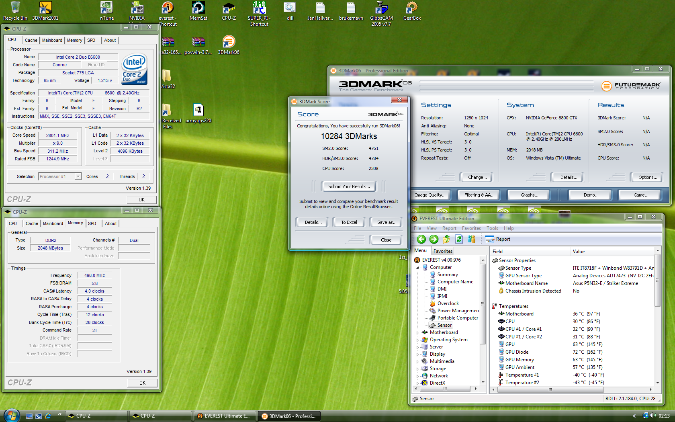
Task: Expand the Display tree node
Action: coord(418,354)
